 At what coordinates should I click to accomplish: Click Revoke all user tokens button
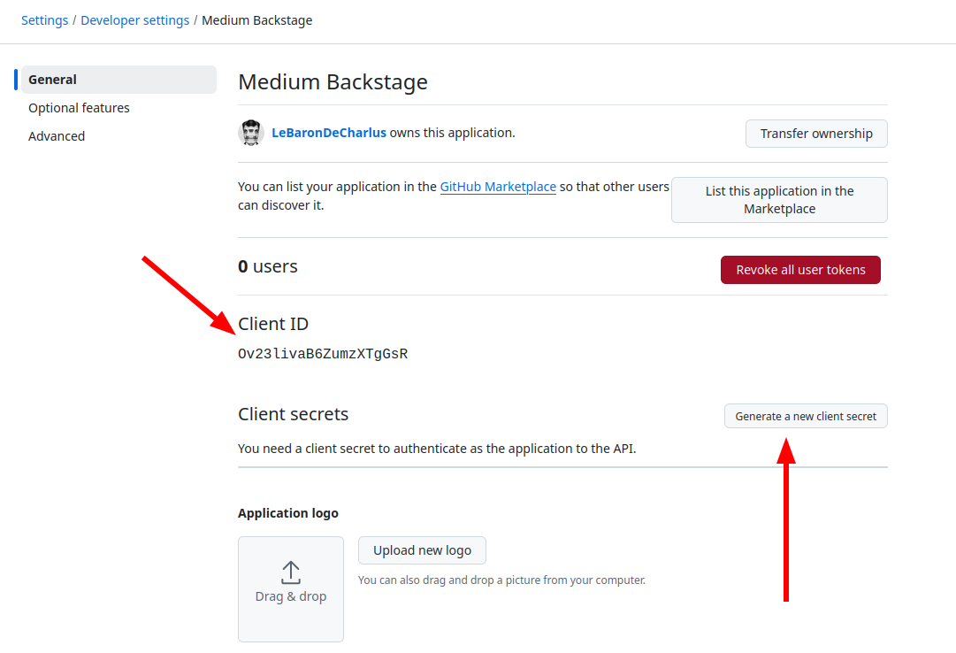pyautogui.click(x=800, y=270)
